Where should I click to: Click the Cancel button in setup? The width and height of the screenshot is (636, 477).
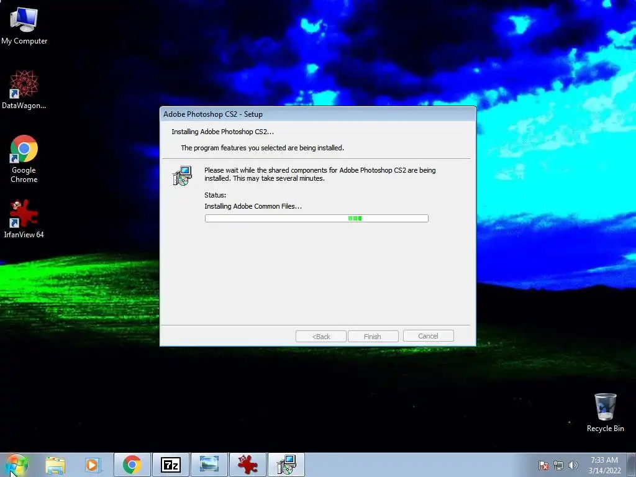coord(429,336)
